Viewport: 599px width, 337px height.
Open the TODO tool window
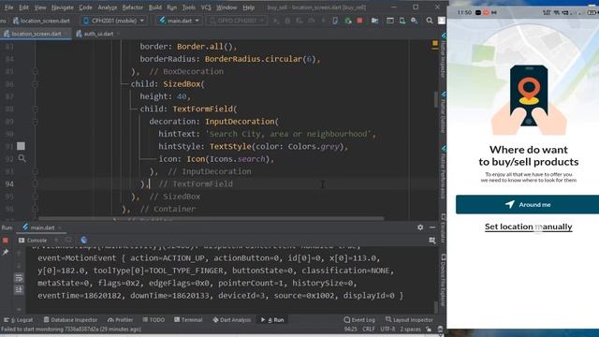[x=153, y=320]
